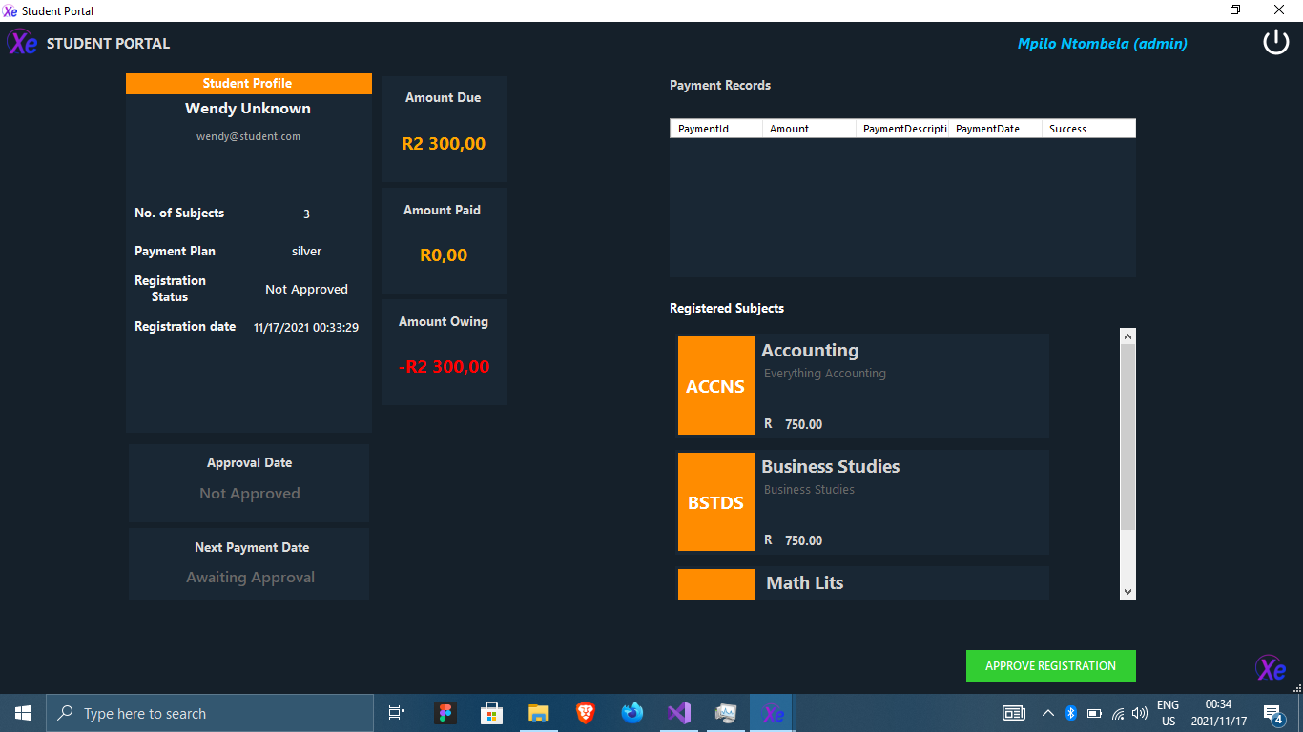Sort by the PaymentId column header
1303x732 pixels.
coord(716,129)
